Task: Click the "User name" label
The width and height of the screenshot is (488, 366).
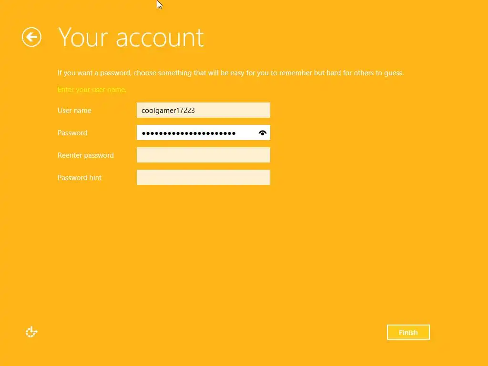Action: (x=74, y=111)
